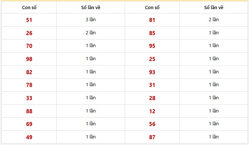
Task: Click the number 82 entry
Action: (x=29, y=72)
